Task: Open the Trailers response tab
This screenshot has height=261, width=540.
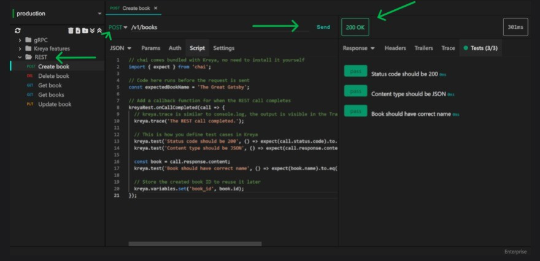Action: click(424, 48)
